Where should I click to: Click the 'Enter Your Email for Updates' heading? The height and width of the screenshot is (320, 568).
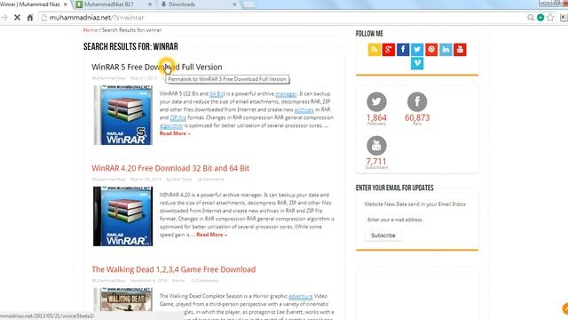click(x=394, y=188)
